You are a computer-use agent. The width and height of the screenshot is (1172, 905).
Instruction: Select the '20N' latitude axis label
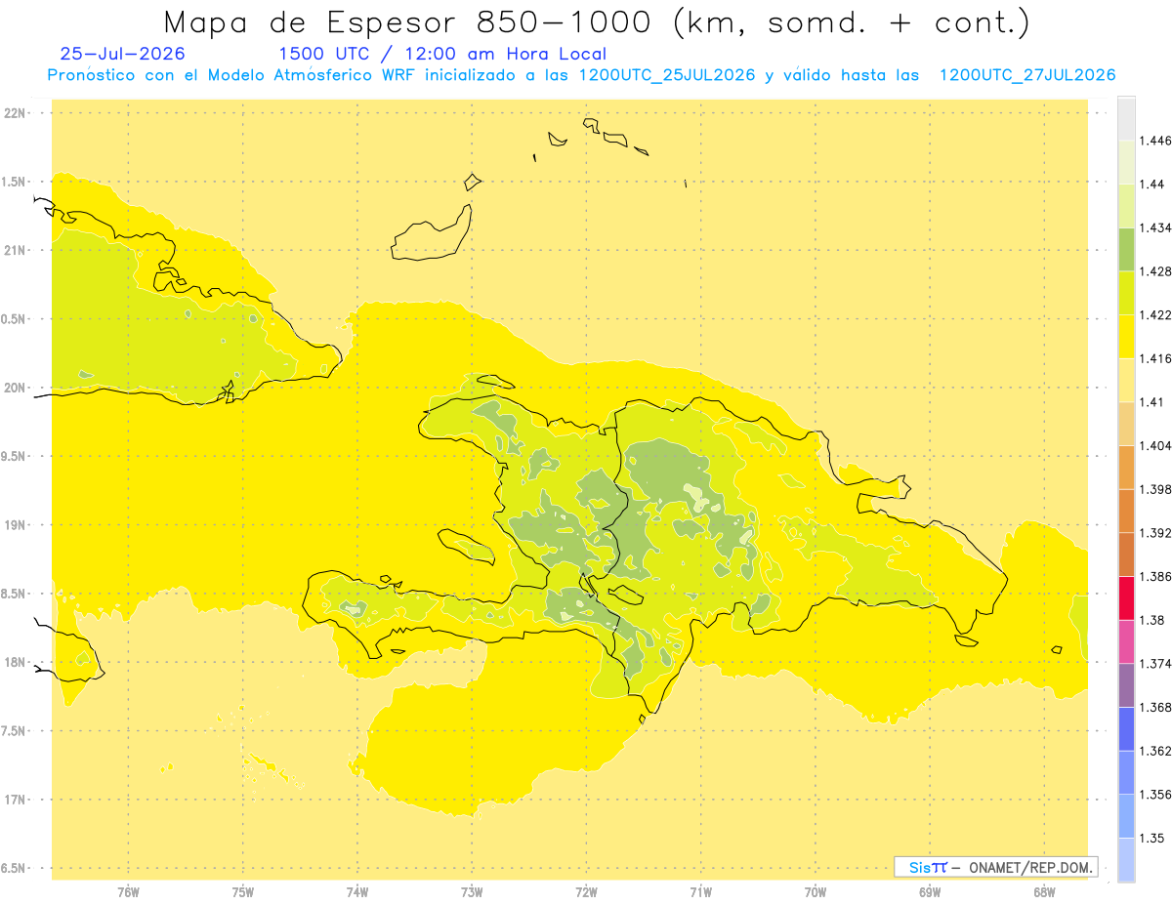(15, 388)
